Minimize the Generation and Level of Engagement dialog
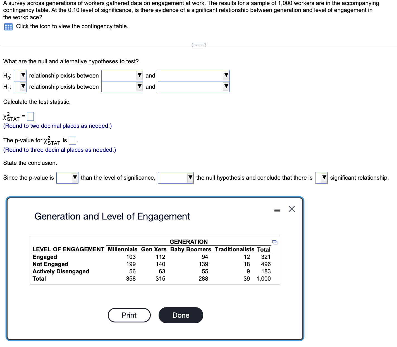397x347 pixels. click(277, 210)
